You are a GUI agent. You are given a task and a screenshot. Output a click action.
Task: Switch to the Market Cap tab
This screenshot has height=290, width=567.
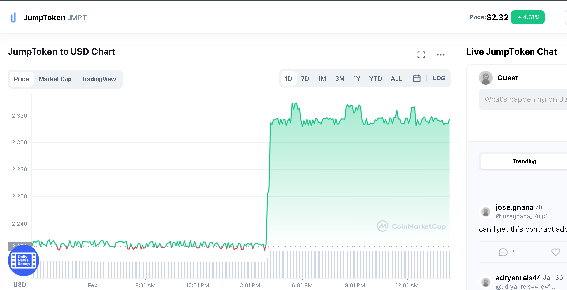click(x=55, y=79)
